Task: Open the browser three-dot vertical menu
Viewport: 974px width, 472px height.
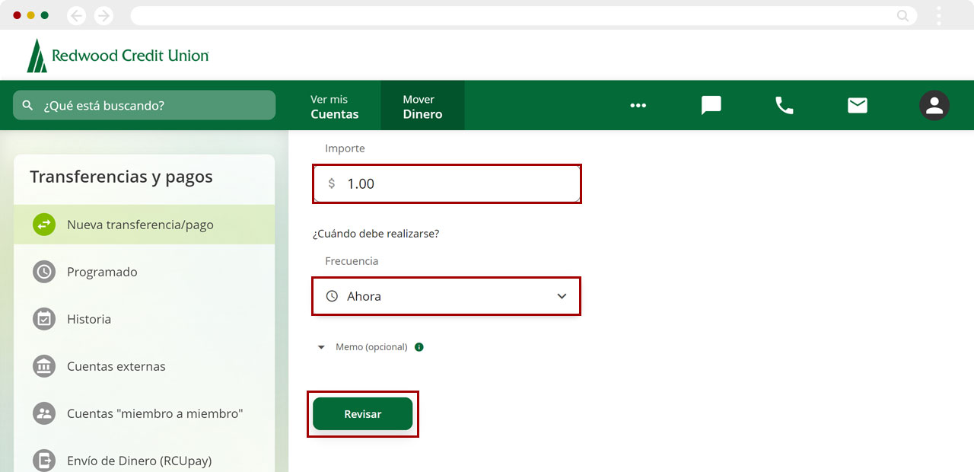Action: 939,15
